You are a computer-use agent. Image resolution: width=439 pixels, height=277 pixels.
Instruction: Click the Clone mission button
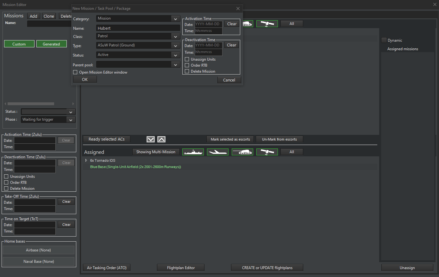(49, 16)
